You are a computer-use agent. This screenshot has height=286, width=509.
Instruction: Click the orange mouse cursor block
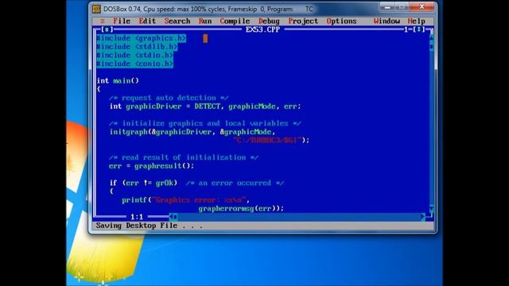tap(205, 39)
